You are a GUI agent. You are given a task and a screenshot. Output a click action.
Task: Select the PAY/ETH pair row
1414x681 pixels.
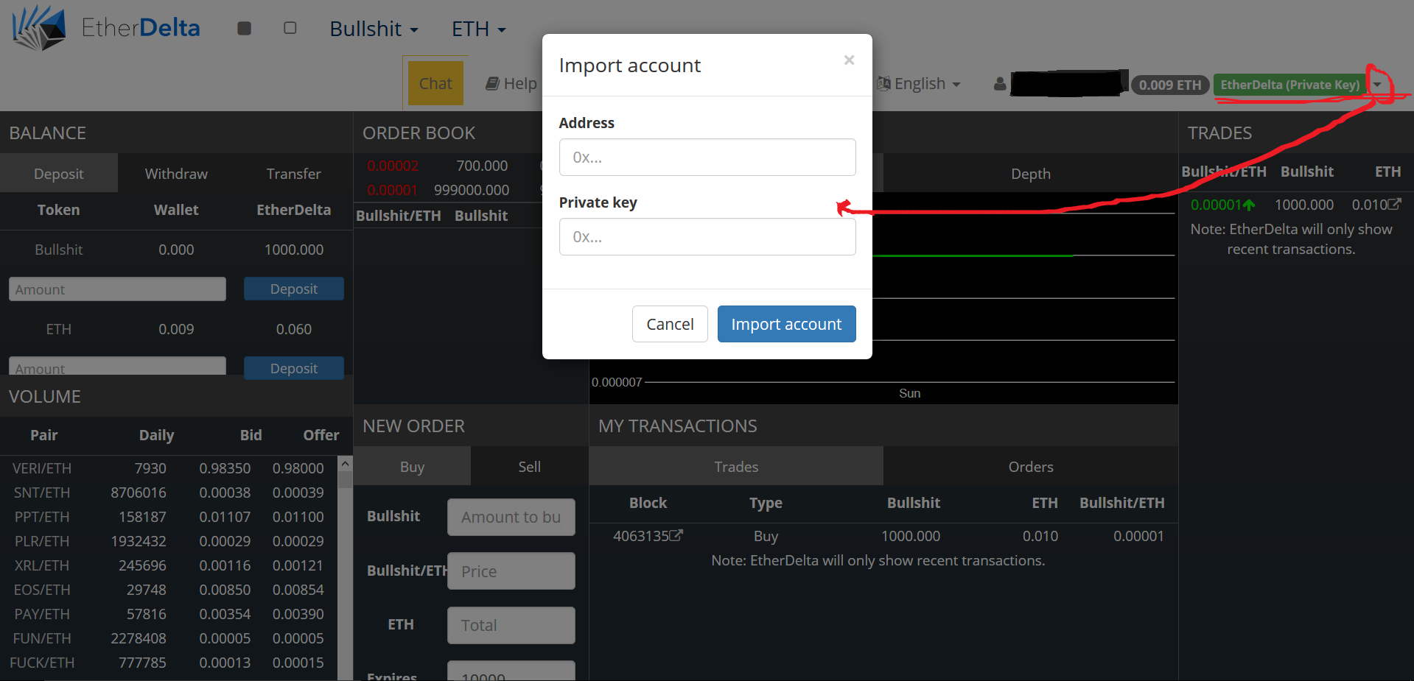[x=169, y=614]
